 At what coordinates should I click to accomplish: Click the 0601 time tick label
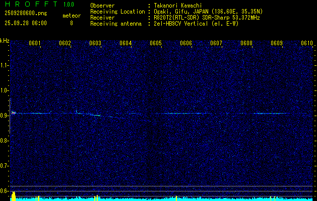coord(35,43)
